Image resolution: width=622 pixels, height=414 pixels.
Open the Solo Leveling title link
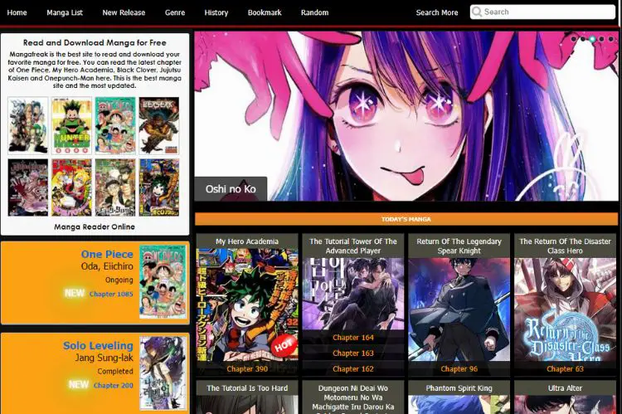[x=98, y=345]
